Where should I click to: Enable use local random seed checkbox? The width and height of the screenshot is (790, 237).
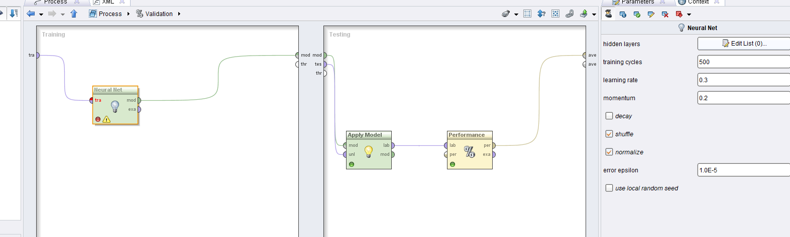609,188
